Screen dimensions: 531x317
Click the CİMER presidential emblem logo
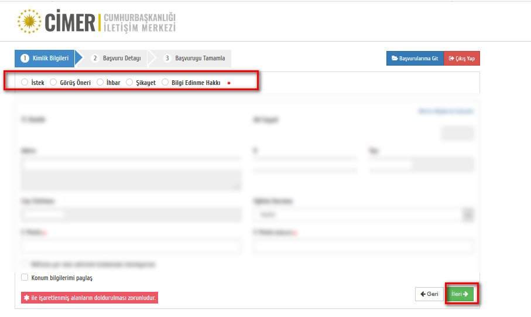point(28,22)
